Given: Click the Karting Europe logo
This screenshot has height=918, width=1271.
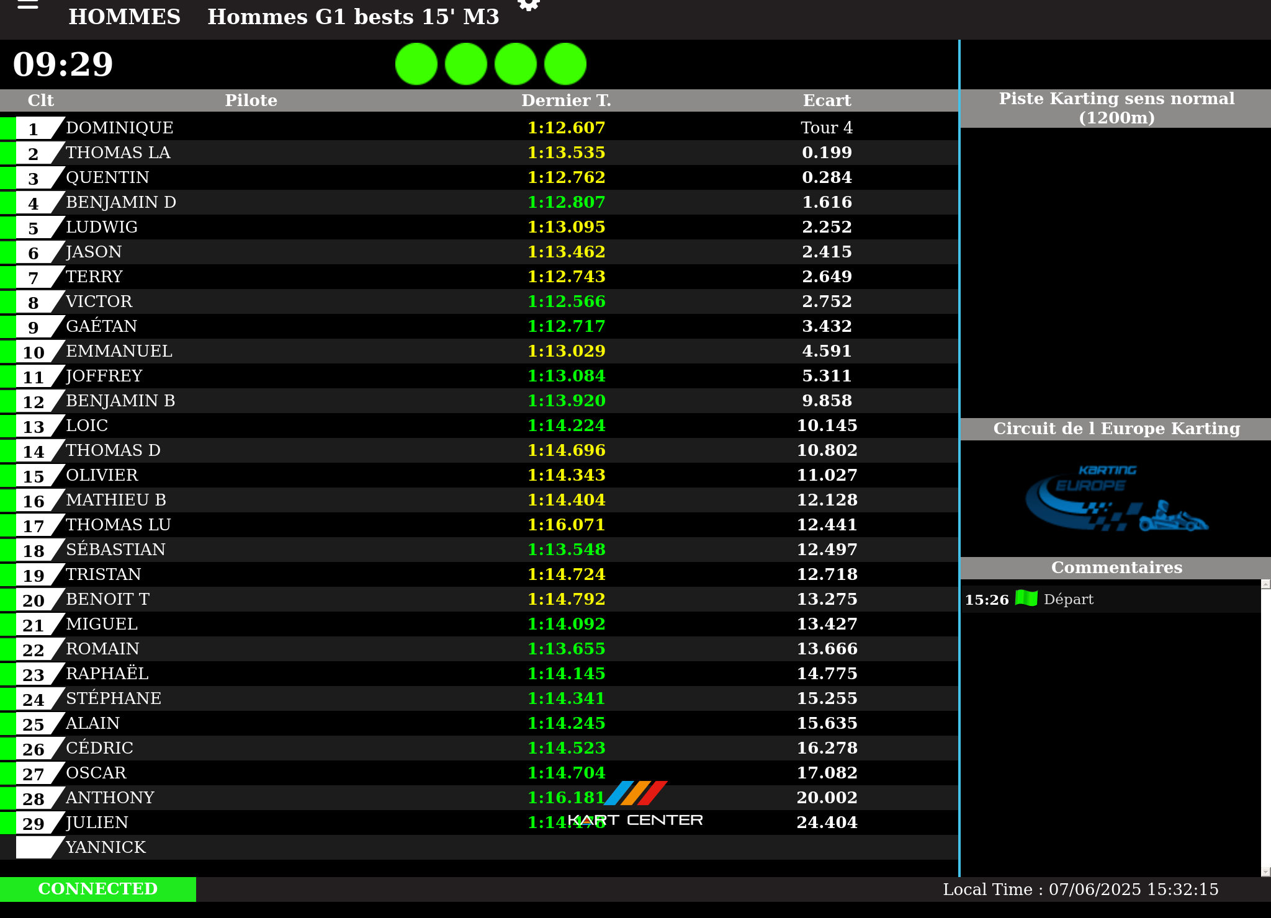Looking at the screenshot, I should pyautogui.click(x=1116, y=499).
